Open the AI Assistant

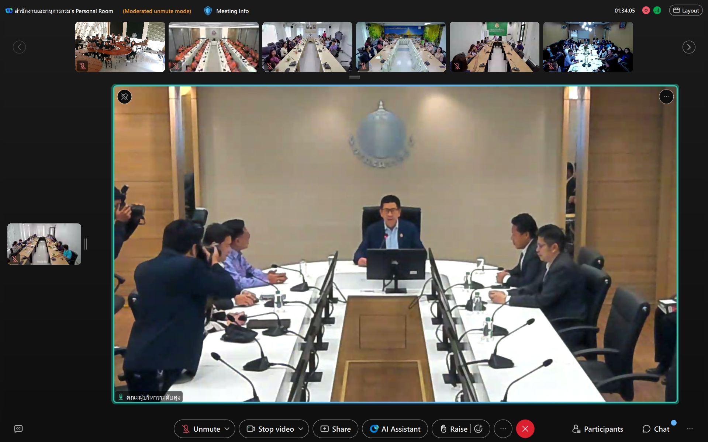(395, 429)
